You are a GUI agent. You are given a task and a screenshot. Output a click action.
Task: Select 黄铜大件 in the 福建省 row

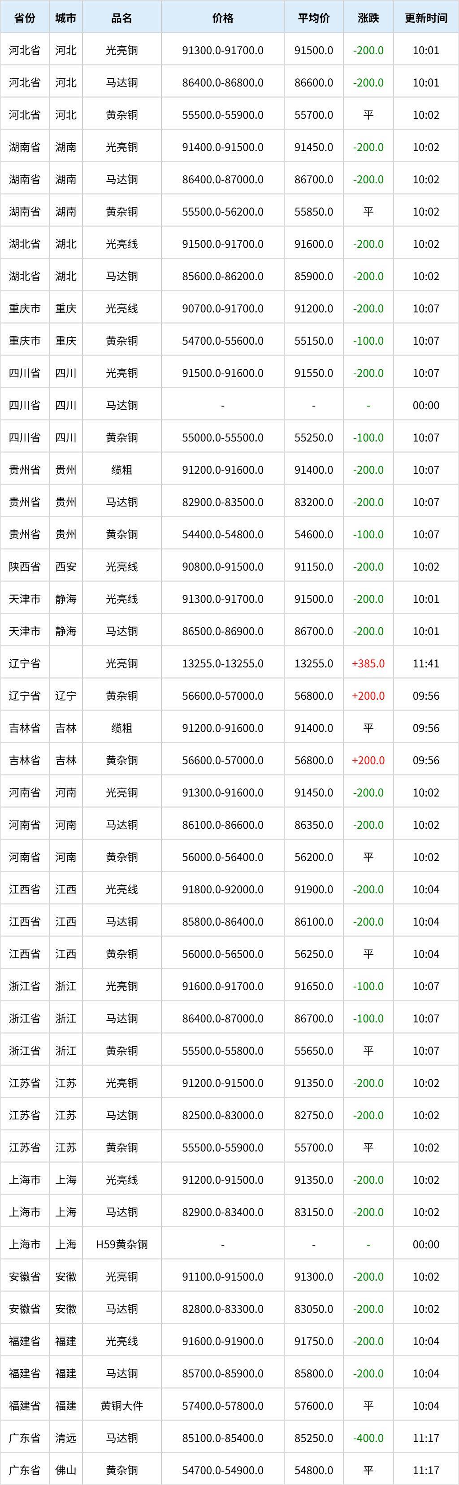[x=121, y=1406]
